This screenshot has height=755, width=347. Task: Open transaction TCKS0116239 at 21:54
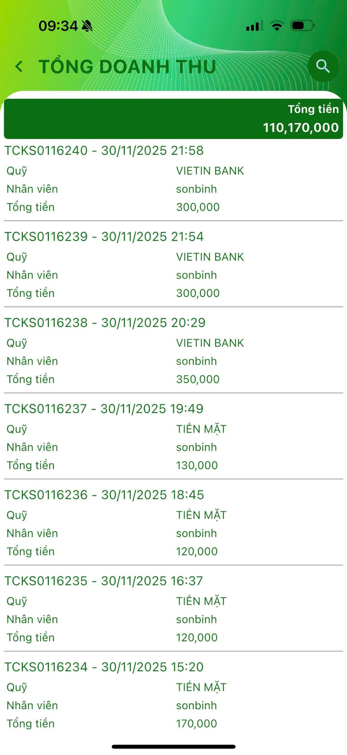click(x=104, y=237)
